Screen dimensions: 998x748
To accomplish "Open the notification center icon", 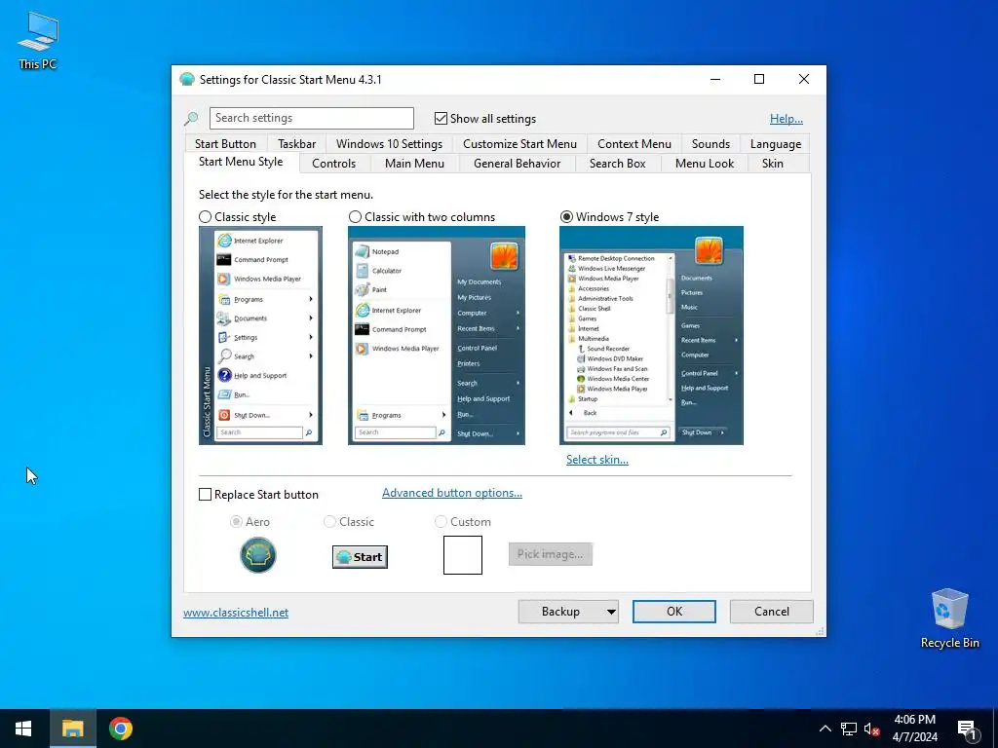I will tap(967, 729).
